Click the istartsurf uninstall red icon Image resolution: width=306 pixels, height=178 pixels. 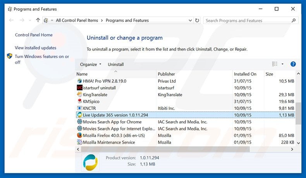coord(79,88)
